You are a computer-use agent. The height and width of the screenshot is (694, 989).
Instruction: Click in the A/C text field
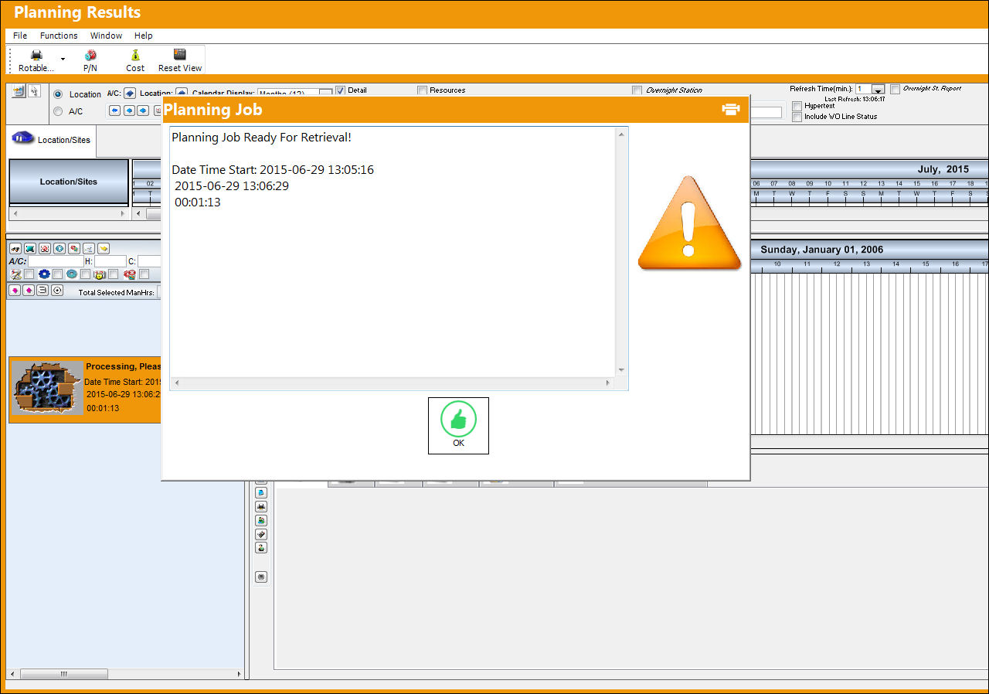(56, 261)
